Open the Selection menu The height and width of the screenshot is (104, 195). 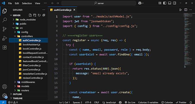(27, 3)
